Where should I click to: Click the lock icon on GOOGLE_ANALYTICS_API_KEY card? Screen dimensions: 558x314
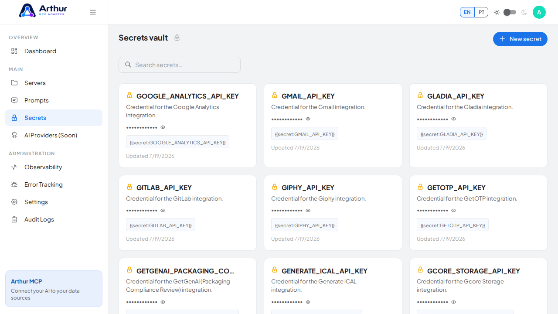pos(129,95)
